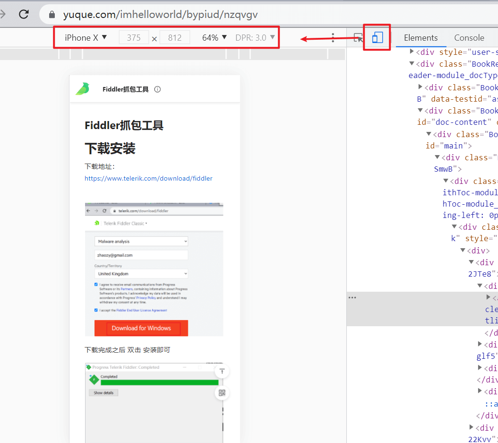Screen dimensions: 498x443
Task: Click the id="main" attribute text
Action: coord(446,146)
